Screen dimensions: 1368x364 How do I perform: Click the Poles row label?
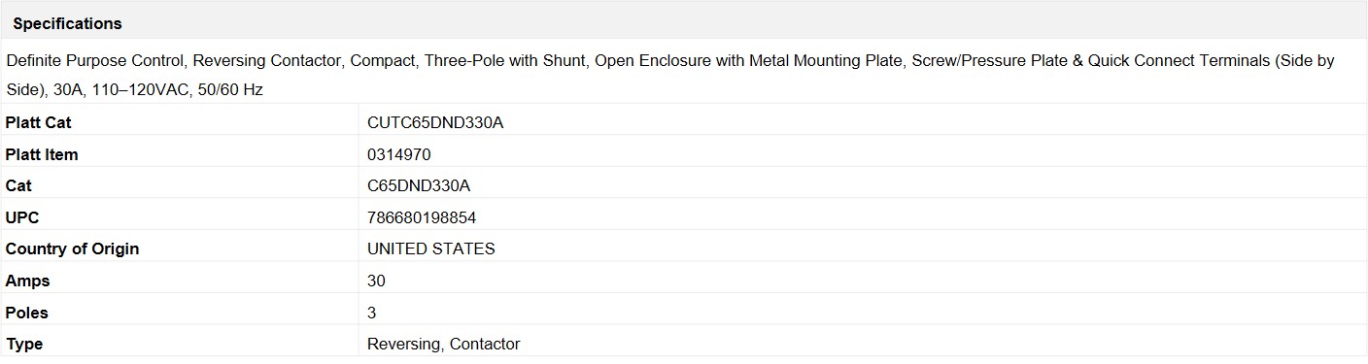pos(26,313)
